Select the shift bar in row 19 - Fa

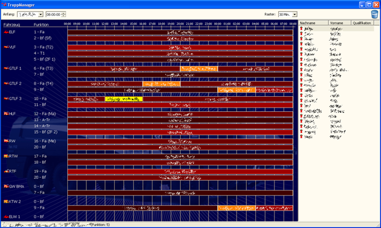180,172
